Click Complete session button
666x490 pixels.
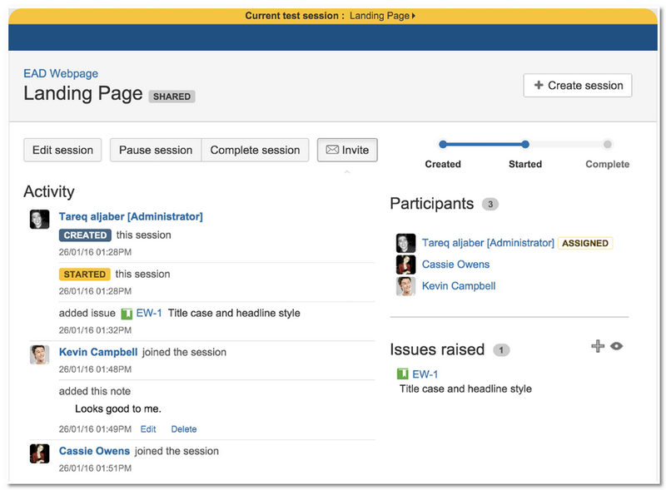point(255,151)
